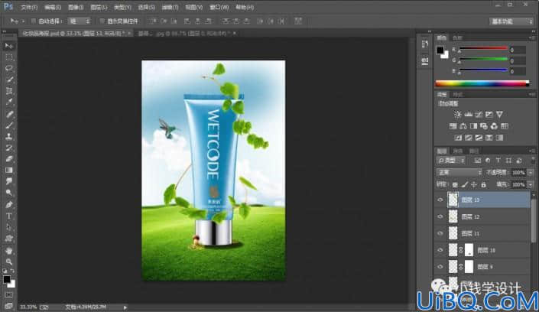Select the Rectangular Marquee tool
The image size is (539, 312).
tap(9, 57)
